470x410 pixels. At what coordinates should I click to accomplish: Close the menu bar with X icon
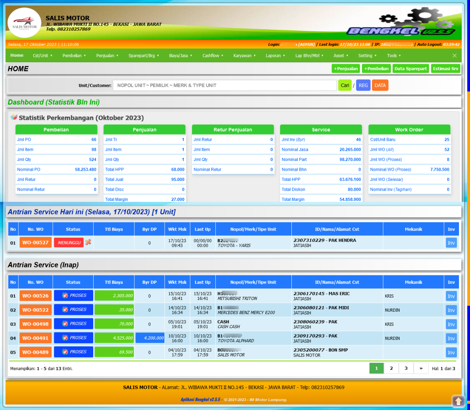(454, 56)
